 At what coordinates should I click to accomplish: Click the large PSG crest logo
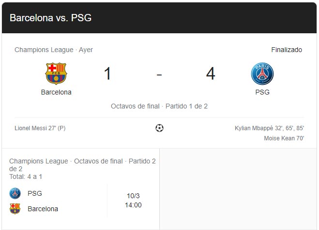click(x=262, y=74)
